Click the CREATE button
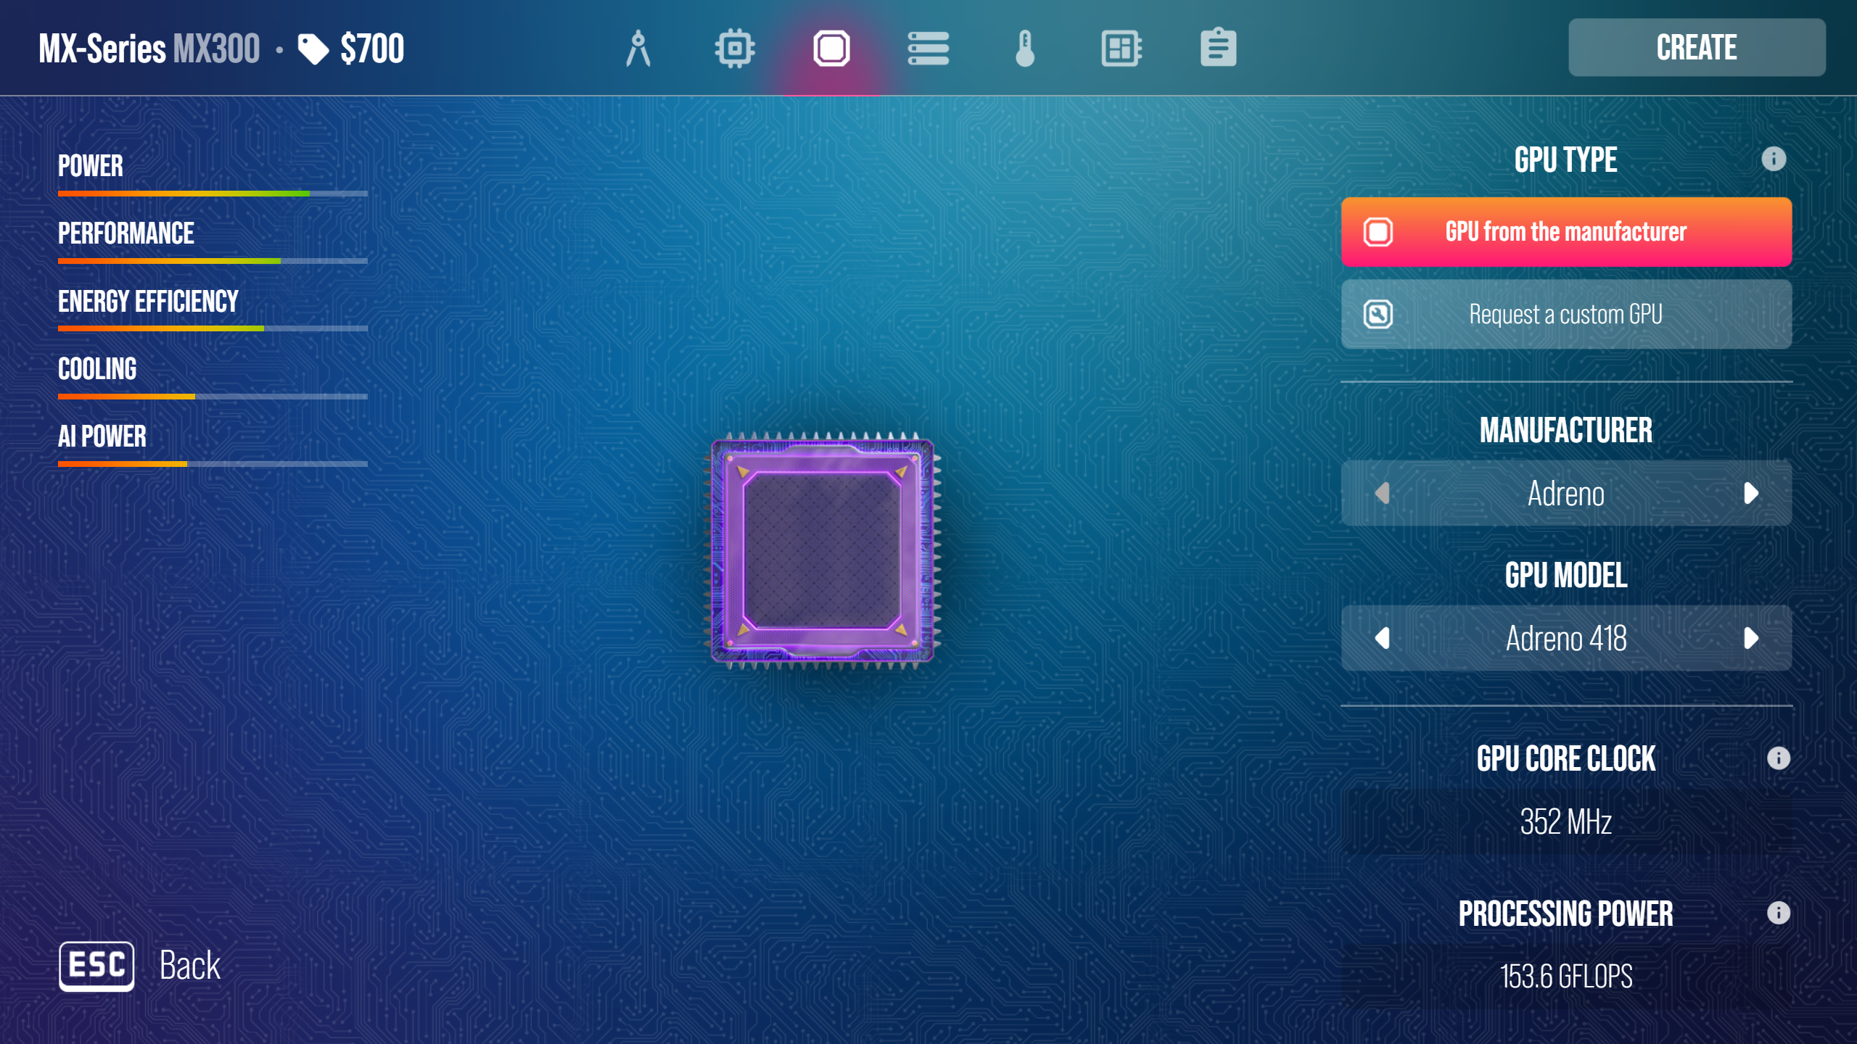Viewport: 1857px width, 1044px height. pos(1696,48)
